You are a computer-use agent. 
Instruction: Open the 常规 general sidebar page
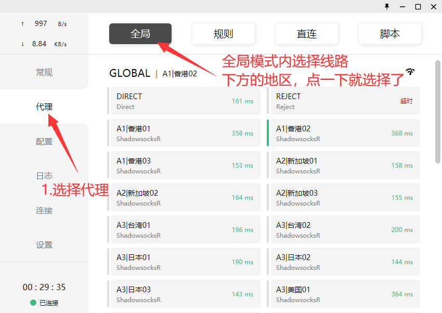coord(44,73)
